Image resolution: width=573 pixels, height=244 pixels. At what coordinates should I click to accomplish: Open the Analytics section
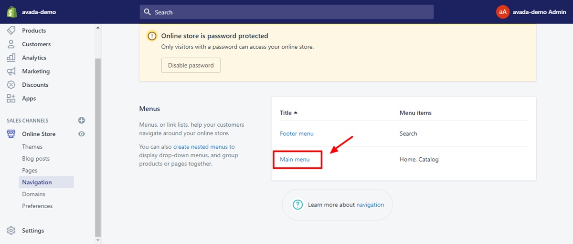34,58
